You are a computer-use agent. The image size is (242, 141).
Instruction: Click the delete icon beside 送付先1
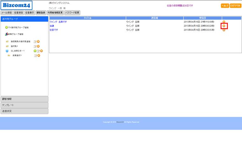[38, 46]
